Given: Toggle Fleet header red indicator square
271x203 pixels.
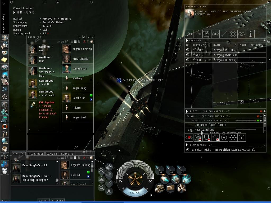Looking at the screenshot, I should (x=261, y=111).
